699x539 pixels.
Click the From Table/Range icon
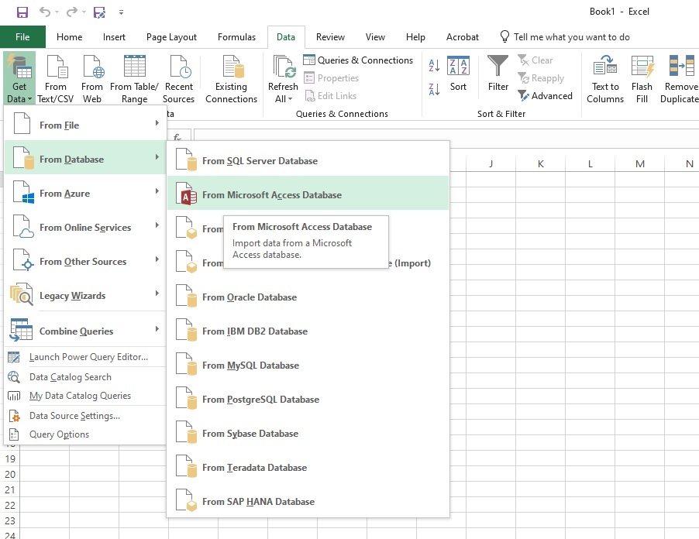coord(134,79)
